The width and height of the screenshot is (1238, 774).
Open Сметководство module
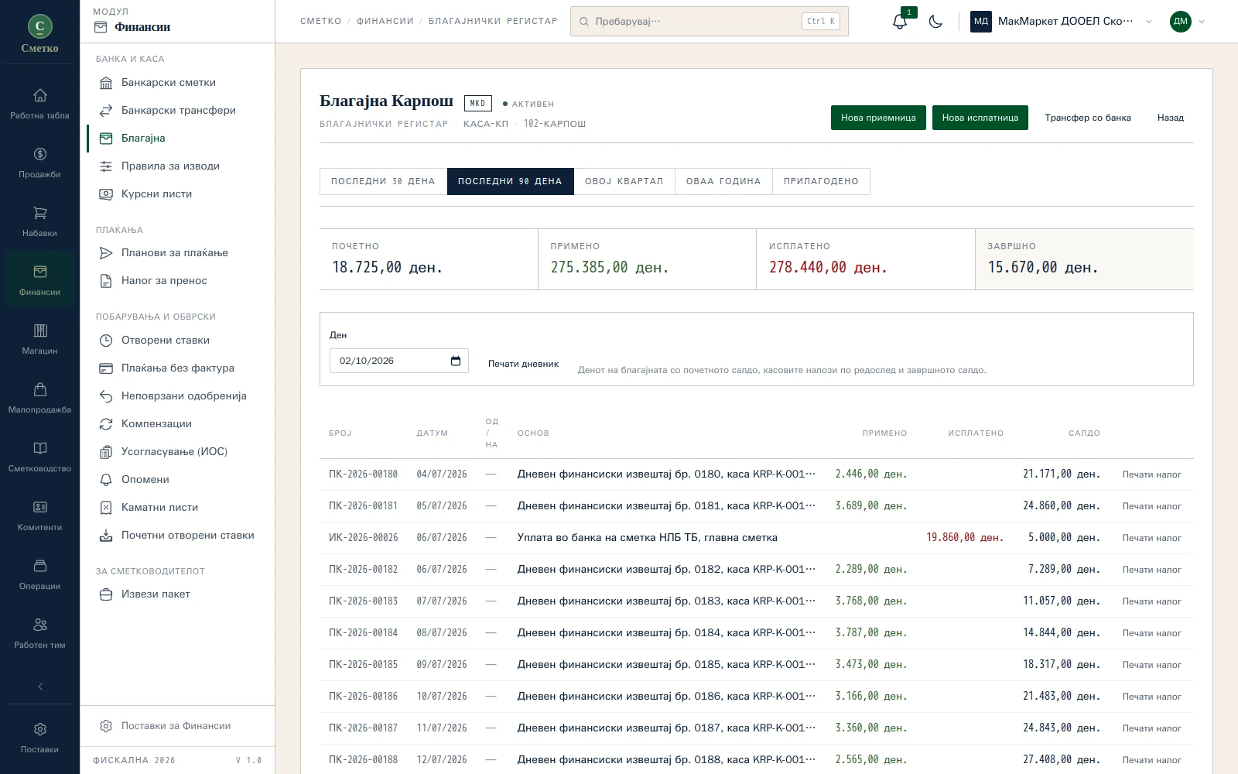[39, 457]
